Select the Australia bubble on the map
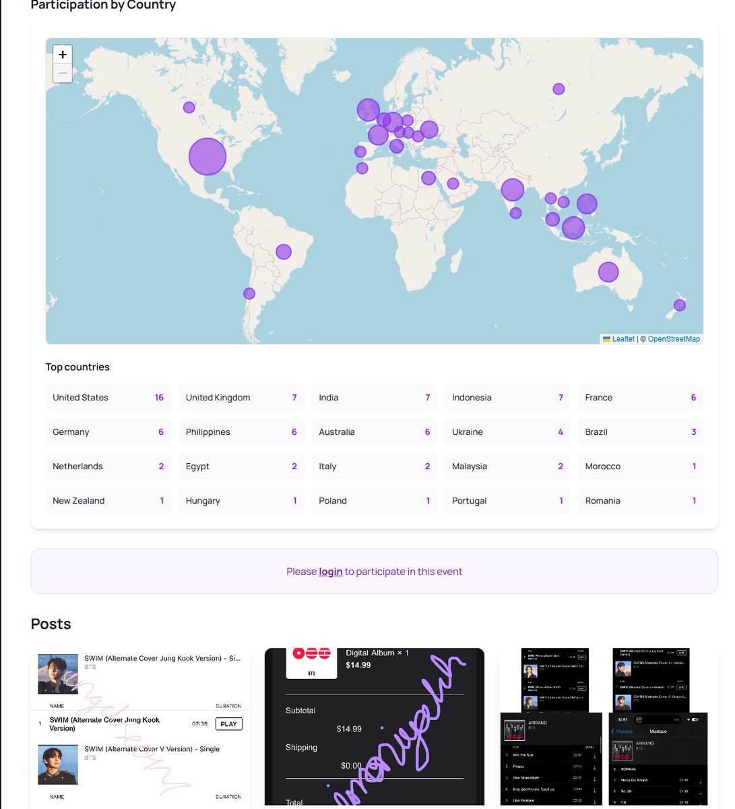 coord(608,272)
